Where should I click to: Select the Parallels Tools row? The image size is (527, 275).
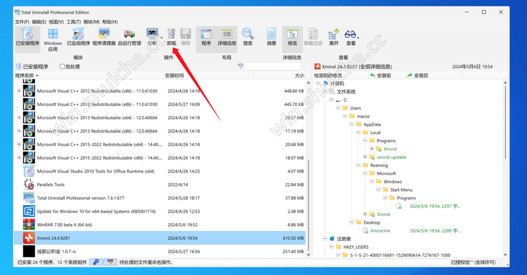(x=160, y=184)
